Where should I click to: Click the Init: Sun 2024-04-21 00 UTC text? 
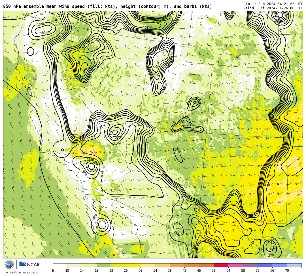(x=274, y=4)
